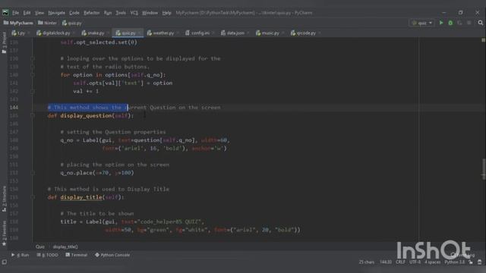Open the VCS menu
Image resolution: width=486 pixels, height=273 pixels.
(x=134, y=13)
